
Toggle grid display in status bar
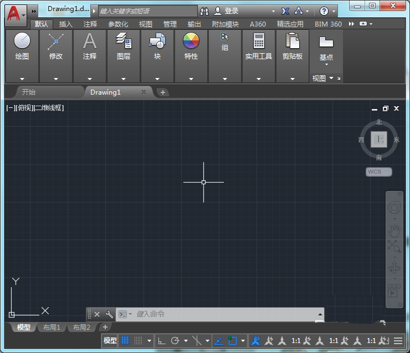125,341
